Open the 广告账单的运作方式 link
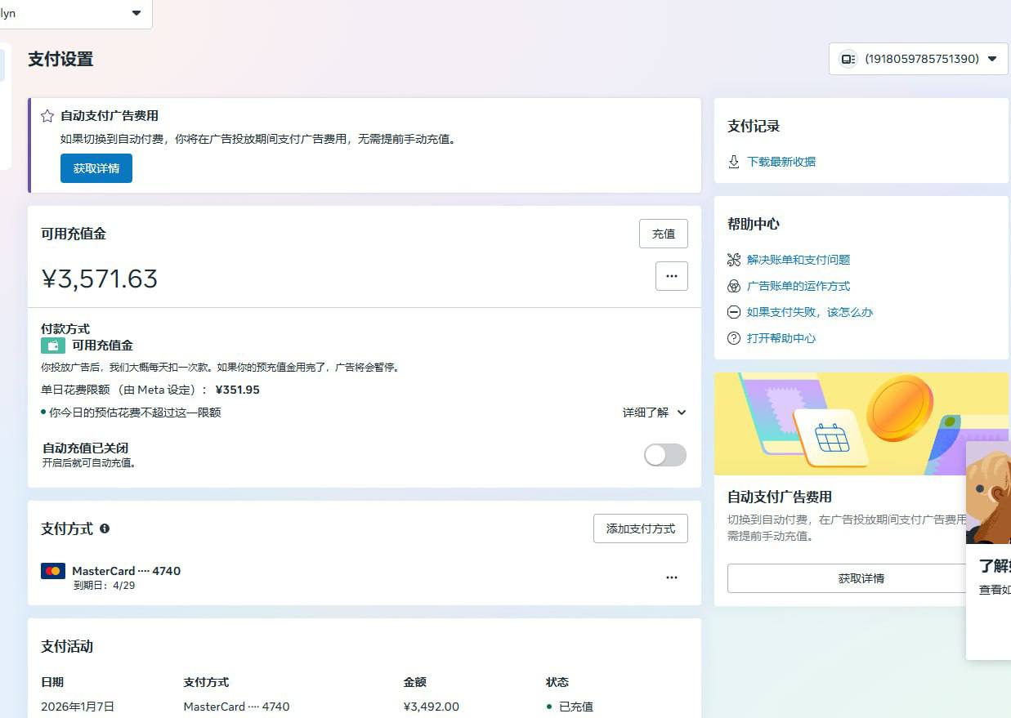 coord(798,286)
